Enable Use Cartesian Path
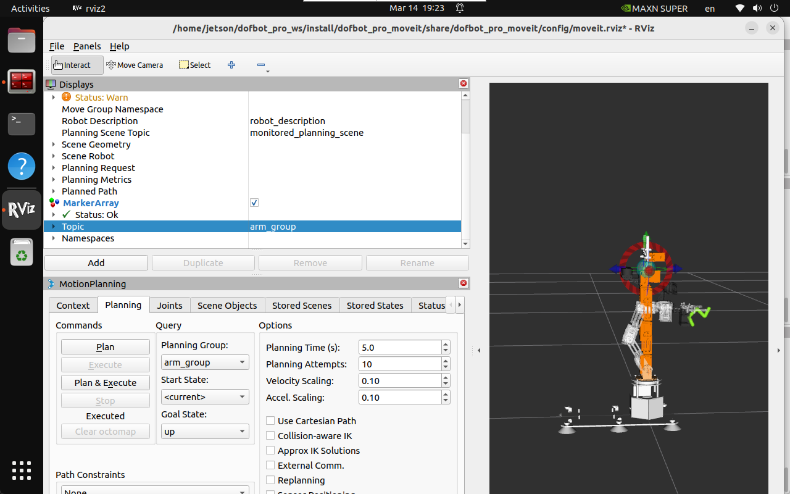Image resolution: width=790 pixels, height=494 pixels. tap(270, 421)
